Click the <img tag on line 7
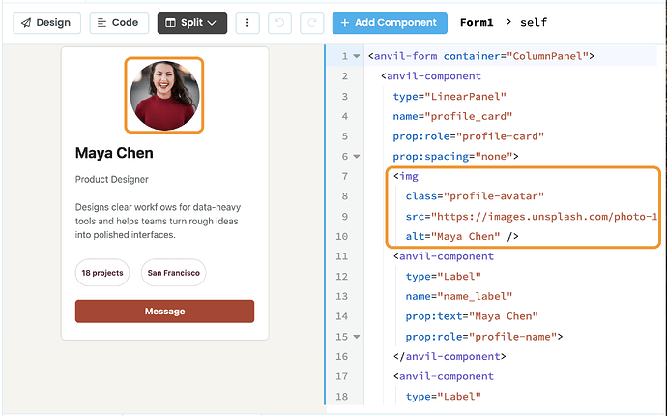The width and height of the screenshot is (667, 416). tap(406, 176)
